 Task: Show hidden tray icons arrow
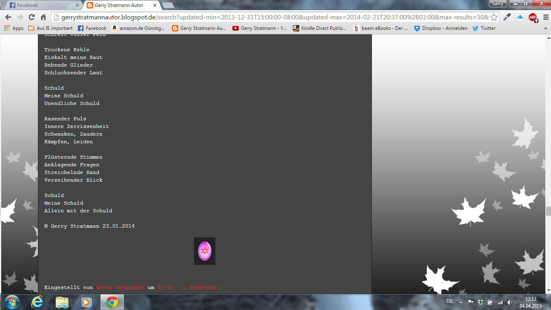461,302
